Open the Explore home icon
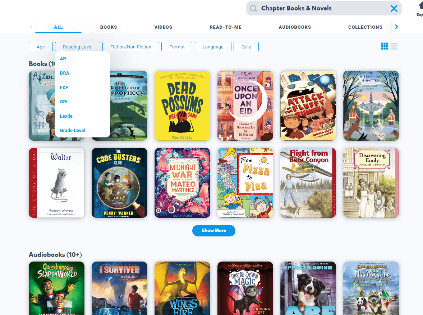The height and width of the screenshot is (315, 423). (420, 8)
